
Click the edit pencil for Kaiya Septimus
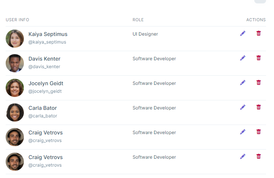click(x=243, y=33)
